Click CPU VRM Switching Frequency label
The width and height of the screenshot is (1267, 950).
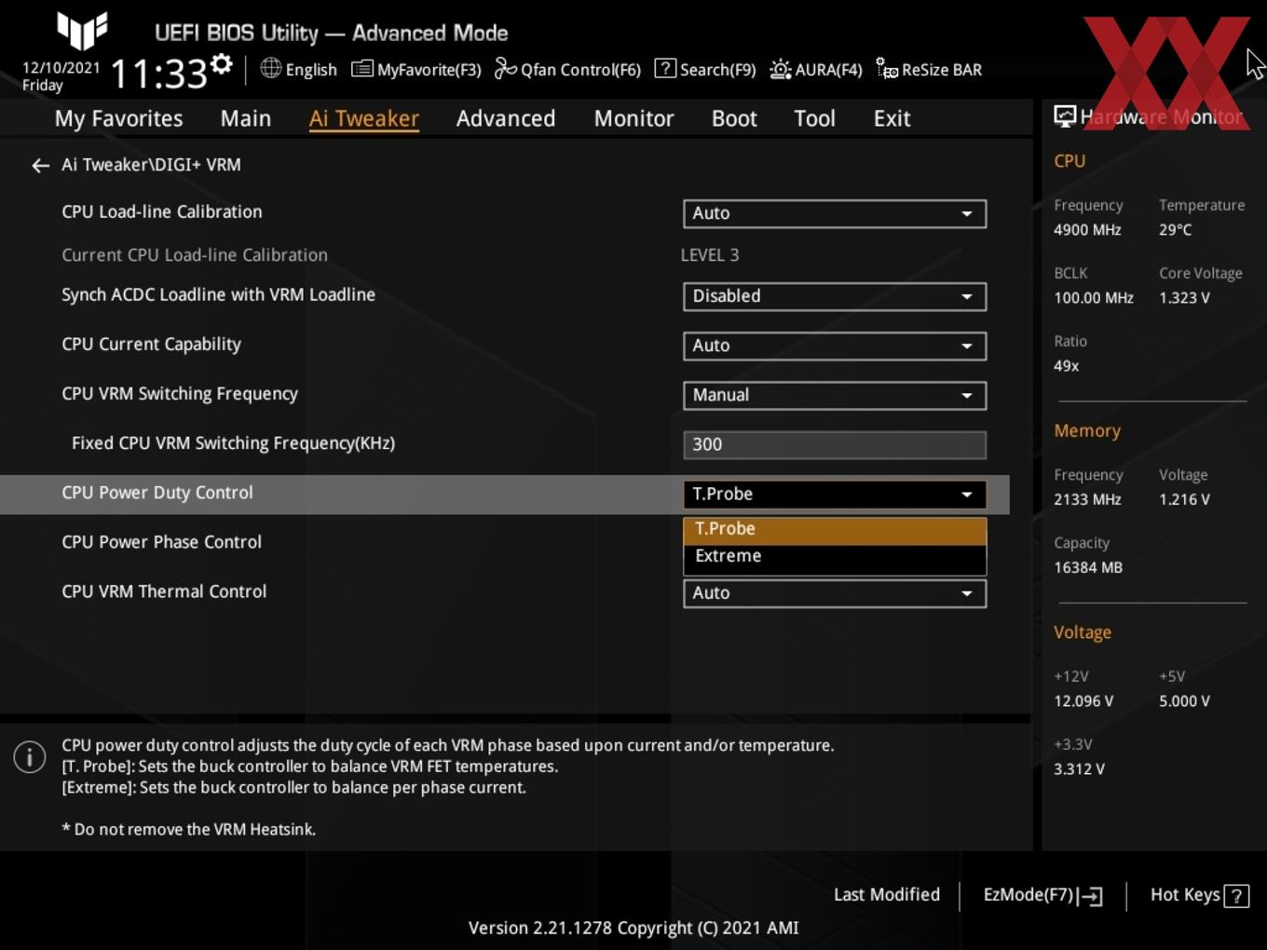coord(180,393)
